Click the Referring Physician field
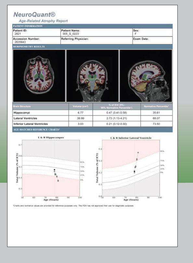 click(96, 40)
